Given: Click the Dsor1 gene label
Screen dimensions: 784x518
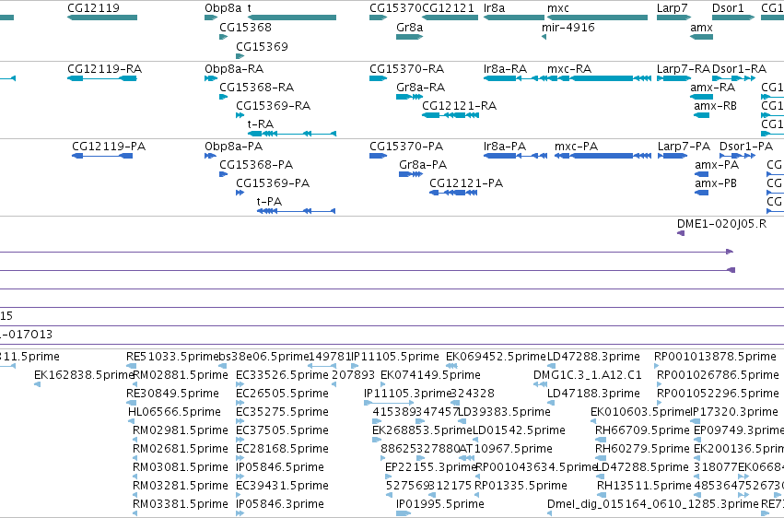Looking at the screenshot, I should point(728,8).
